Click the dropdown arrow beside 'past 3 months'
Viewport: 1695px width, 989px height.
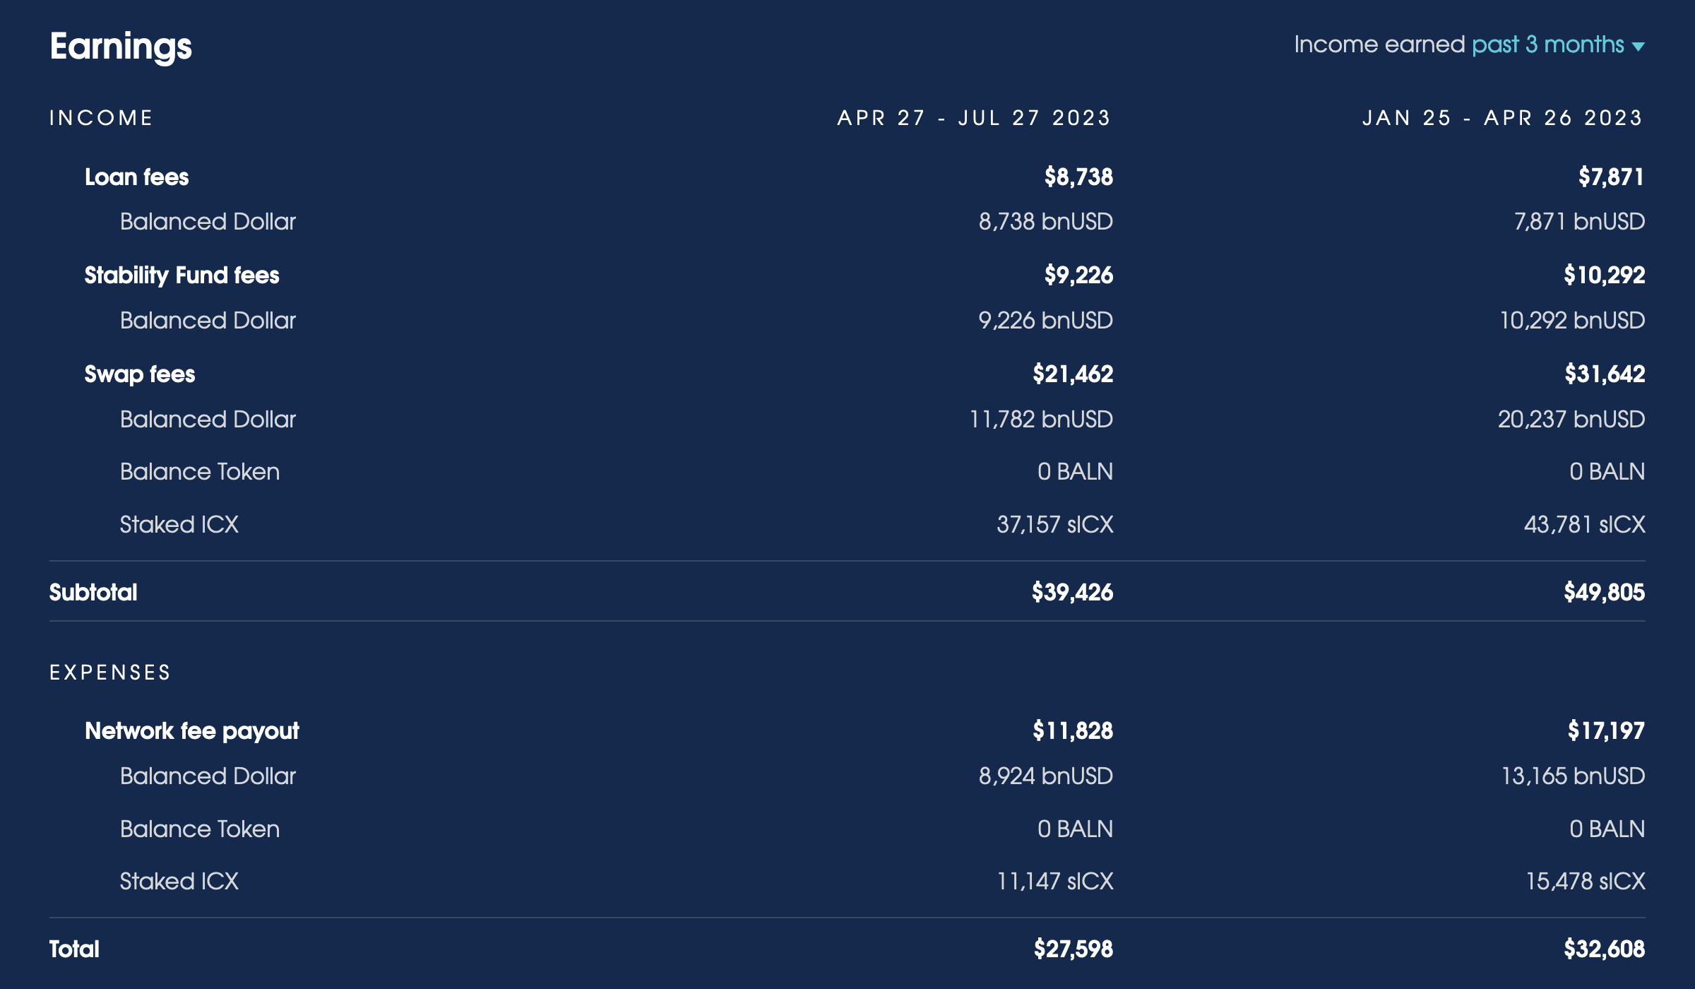pos(1638,47)
